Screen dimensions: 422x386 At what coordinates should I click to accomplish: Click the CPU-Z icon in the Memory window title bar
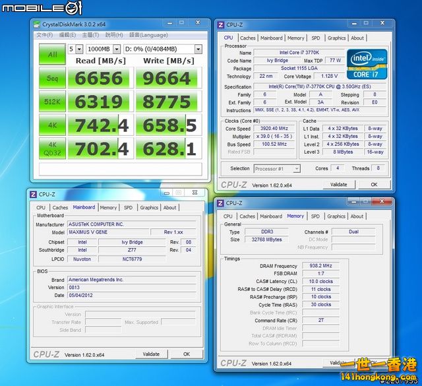point(221,203)
